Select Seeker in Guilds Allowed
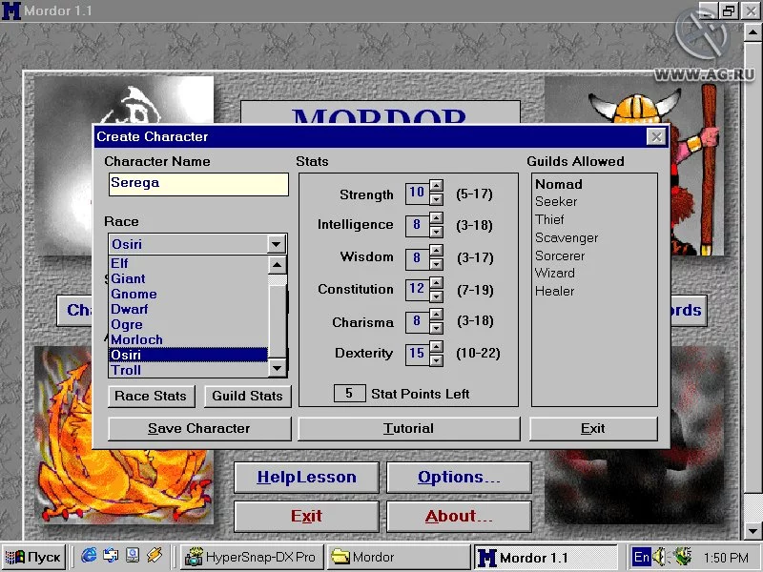The width and height of the screenshot is (763, 572). [x=556, y=201]
